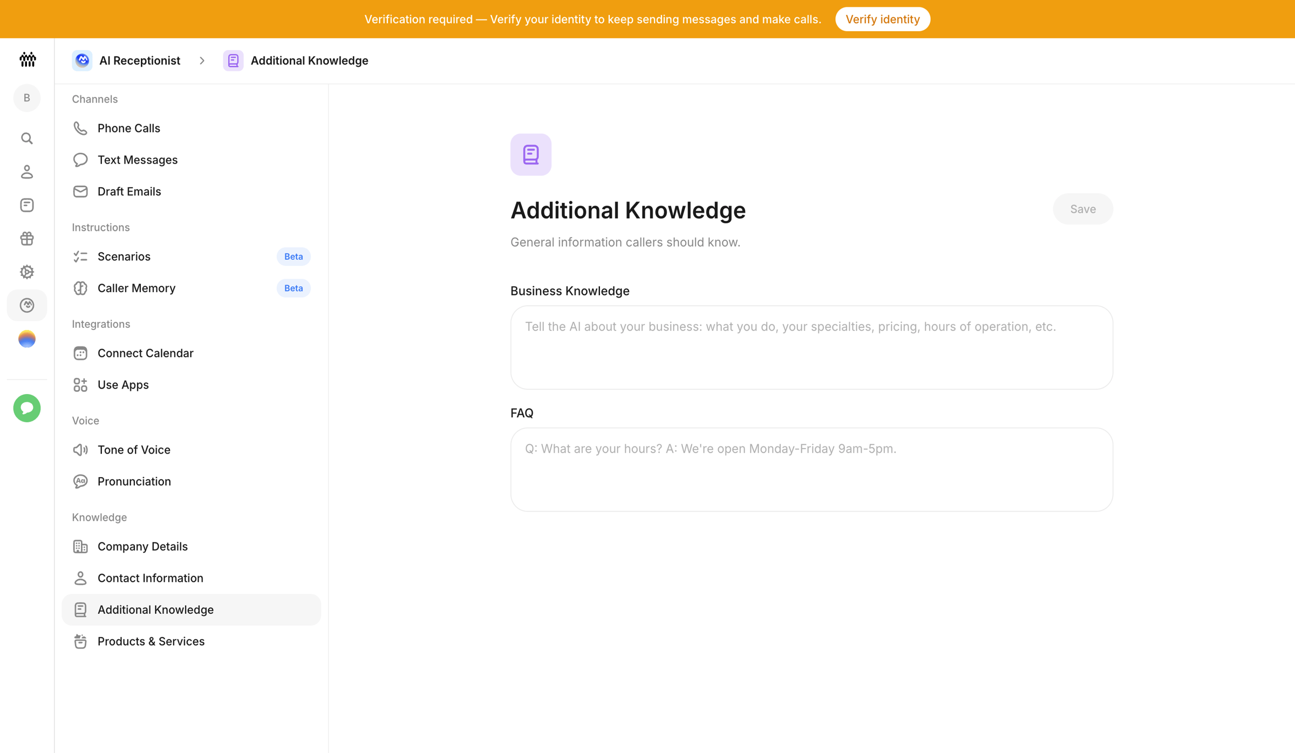Screen dimensions: 1295x753
Task: Click the Verify identity button
Action: [882, 19]
